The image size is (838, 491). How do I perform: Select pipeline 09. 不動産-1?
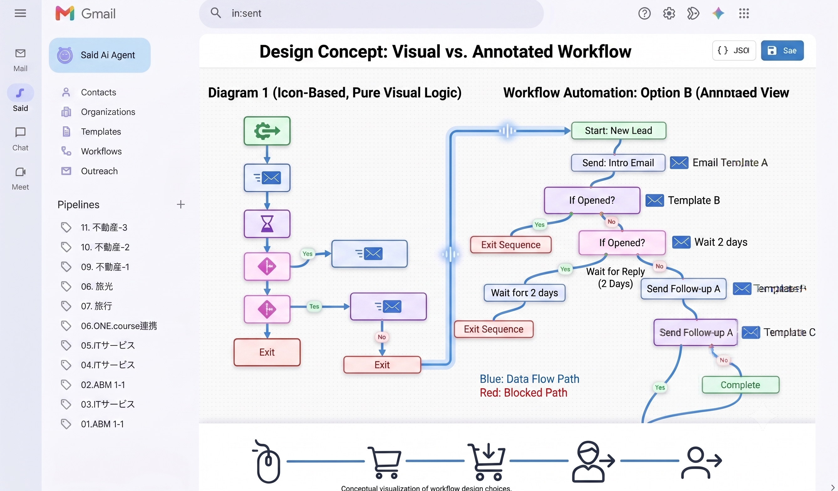pos(95,266)
